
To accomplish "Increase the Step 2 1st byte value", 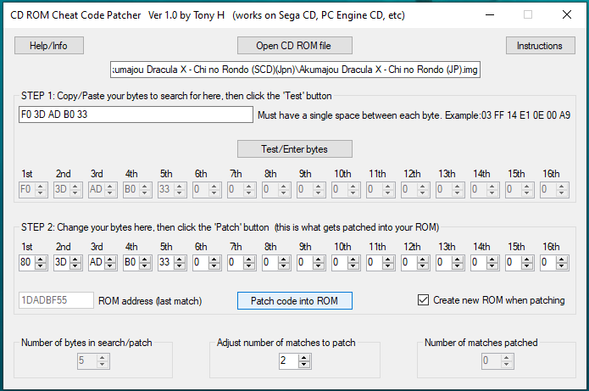I will pyautogui.click(x=41, y=260).
